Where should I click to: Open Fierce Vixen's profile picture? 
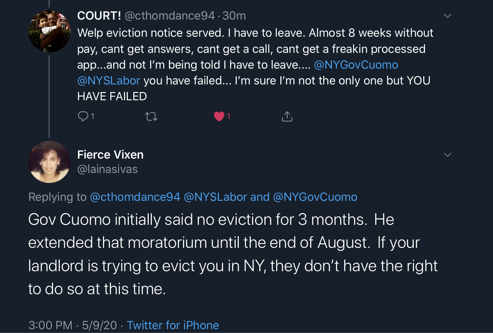tap(49, 162)
